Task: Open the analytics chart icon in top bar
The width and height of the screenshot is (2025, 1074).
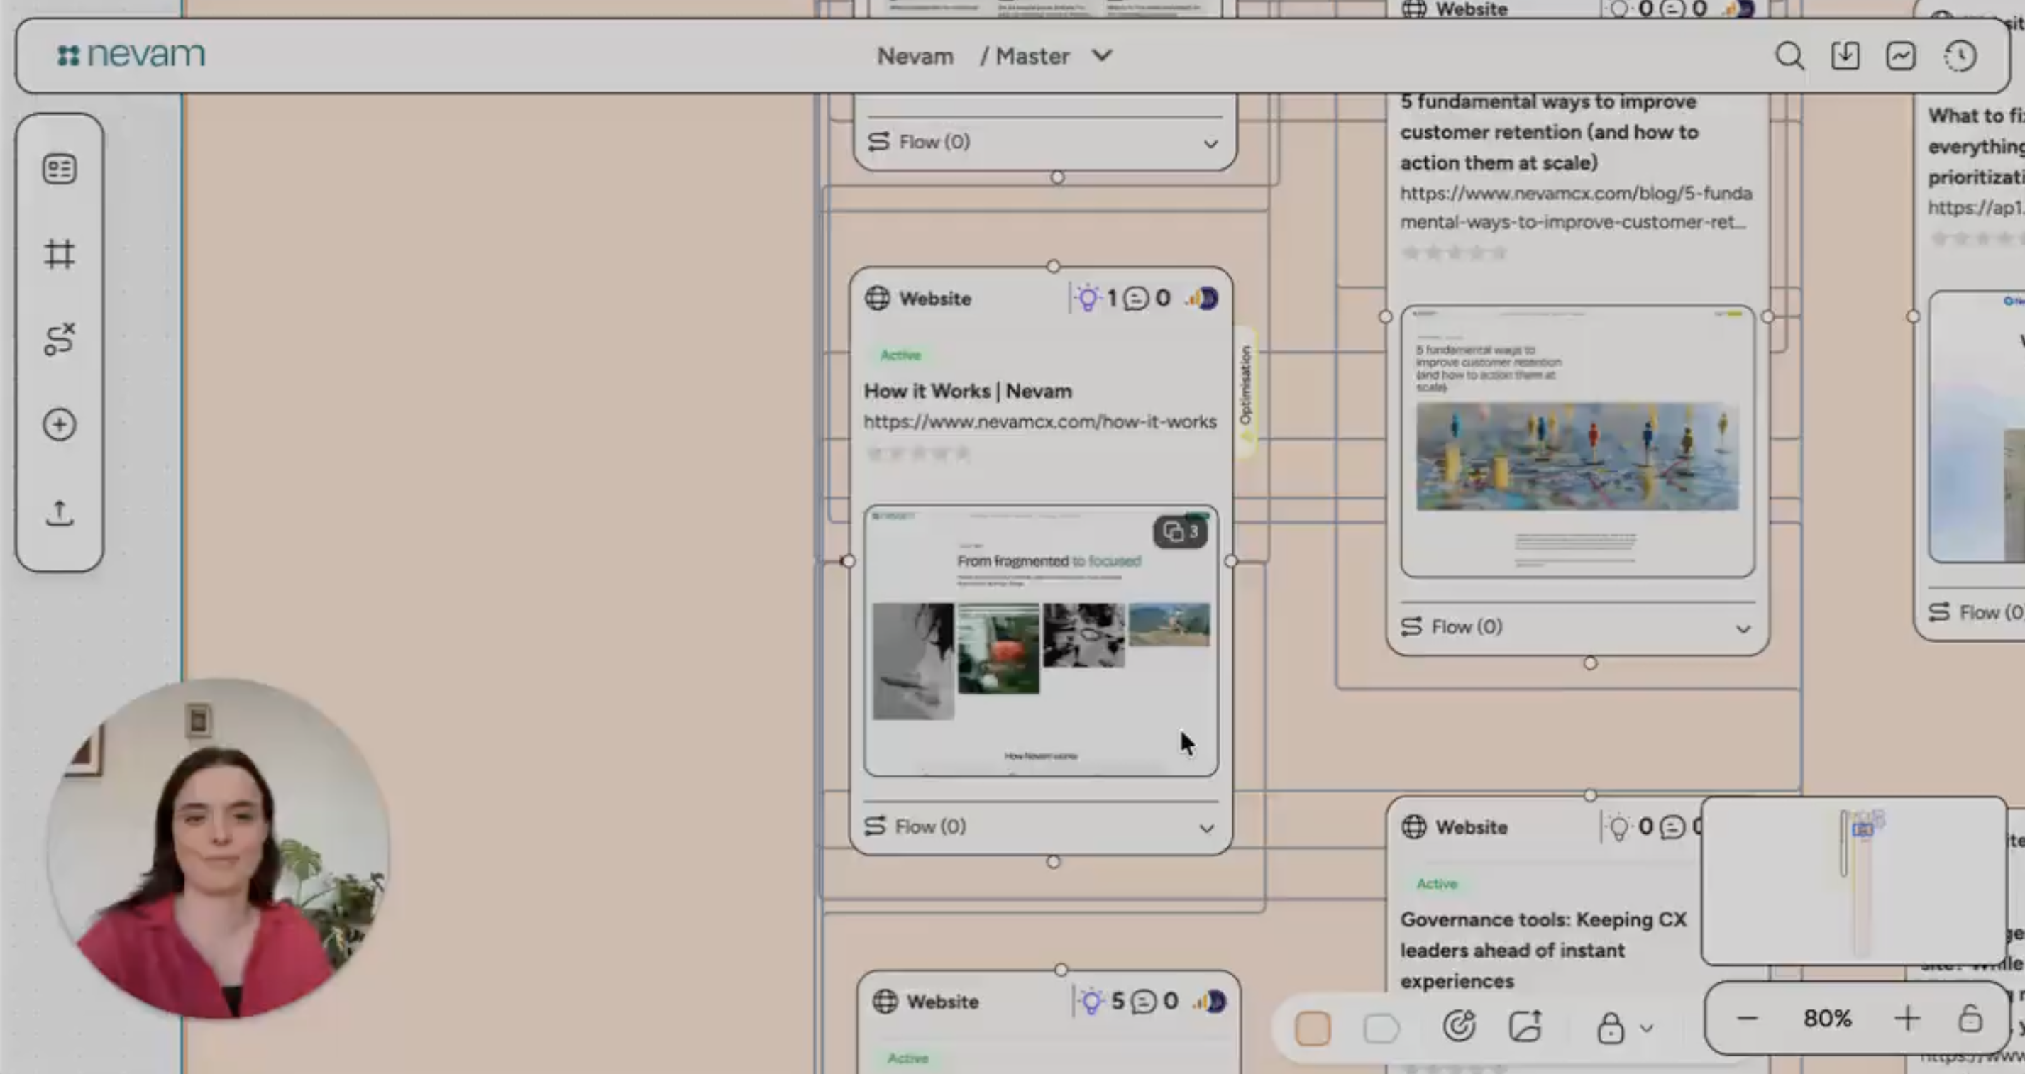Action: [1901, 56]
